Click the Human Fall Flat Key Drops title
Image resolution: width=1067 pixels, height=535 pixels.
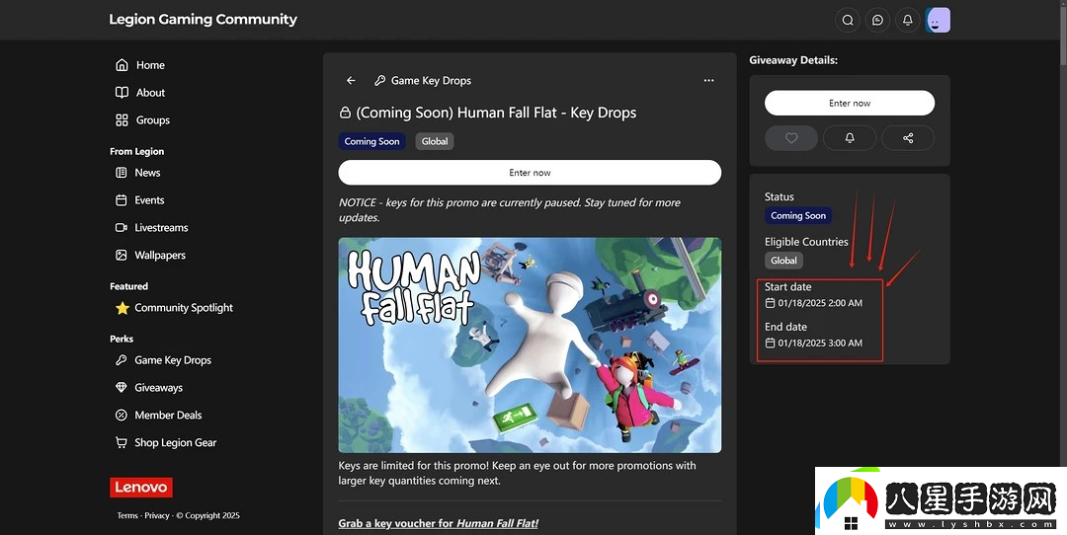click(496, 113)
